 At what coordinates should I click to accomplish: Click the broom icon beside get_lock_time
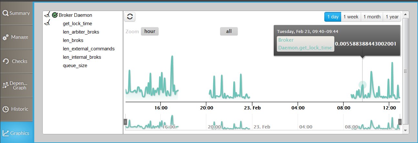pyautogui.click(x=47, y=23)
